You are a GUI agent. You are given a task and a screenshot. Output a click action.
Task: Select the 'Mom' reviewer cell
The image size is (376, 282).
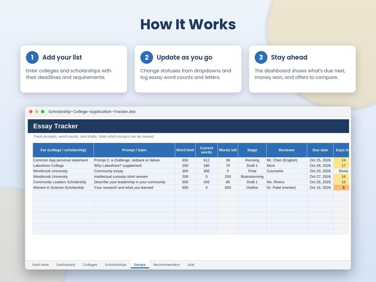pyautogui.click(x=286, y=166)
